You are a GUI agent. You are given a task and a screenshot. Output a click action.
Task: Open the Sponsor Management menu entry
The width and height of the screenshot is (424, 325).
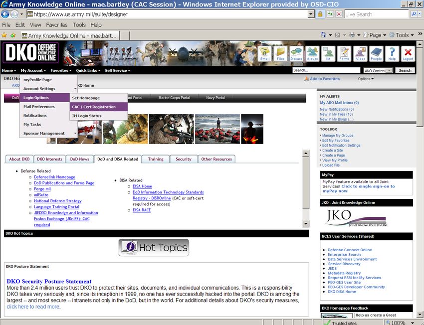pos(48,133)
